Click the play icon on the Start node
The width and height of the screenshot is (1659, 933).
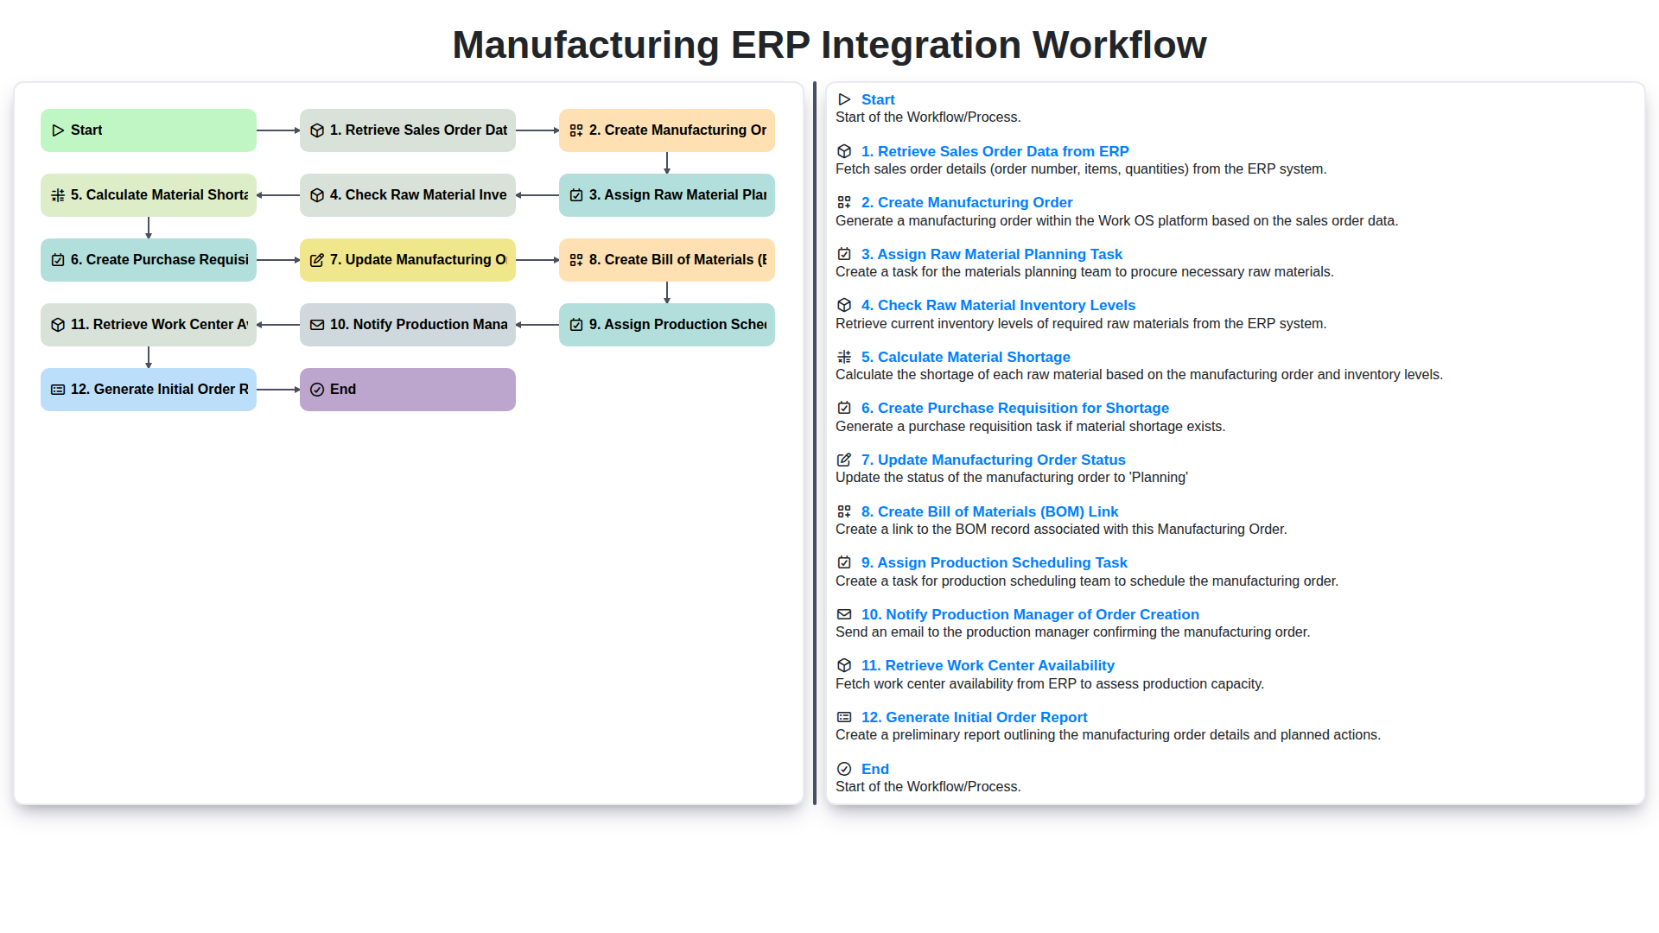point(59,130)
